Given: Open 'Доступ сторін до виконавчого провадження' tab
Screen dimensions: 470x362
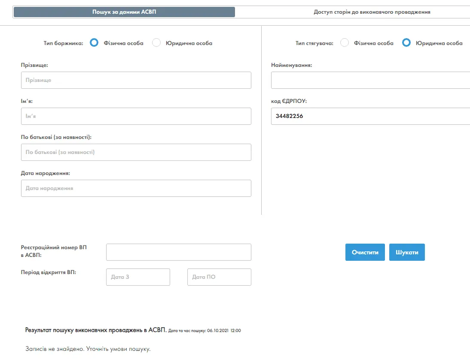Looking at the screenshot, I should pos(372,12).
